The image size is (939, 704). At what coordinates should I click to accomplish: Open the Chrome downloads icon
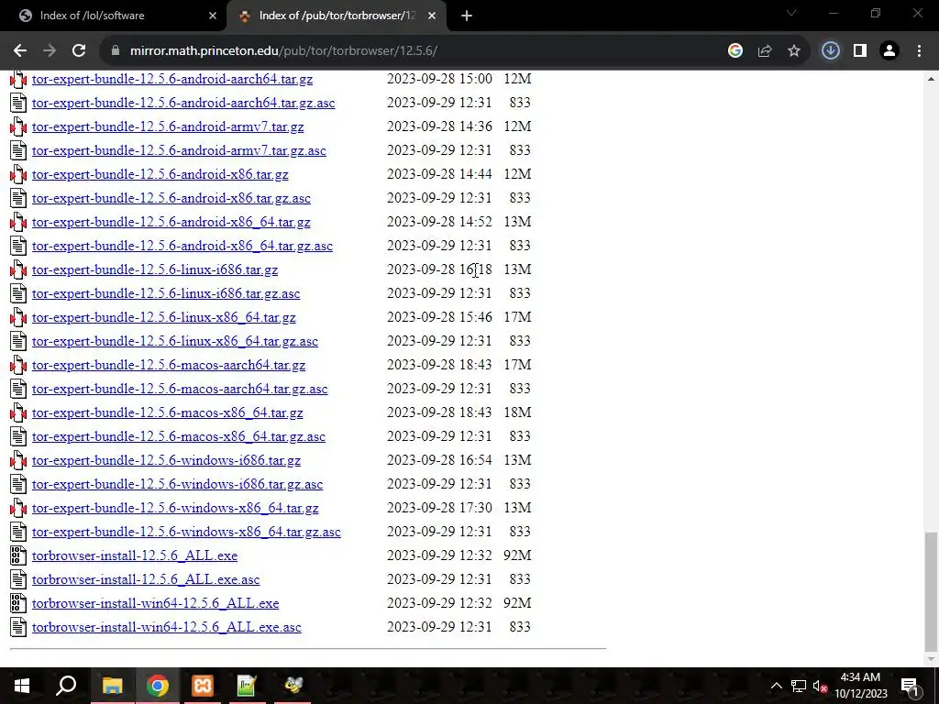click(x=830, y=51)
